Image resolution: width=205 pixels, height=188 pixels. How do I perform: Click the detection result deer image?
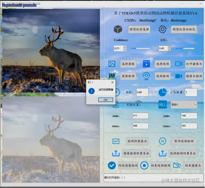pos(51,139)
